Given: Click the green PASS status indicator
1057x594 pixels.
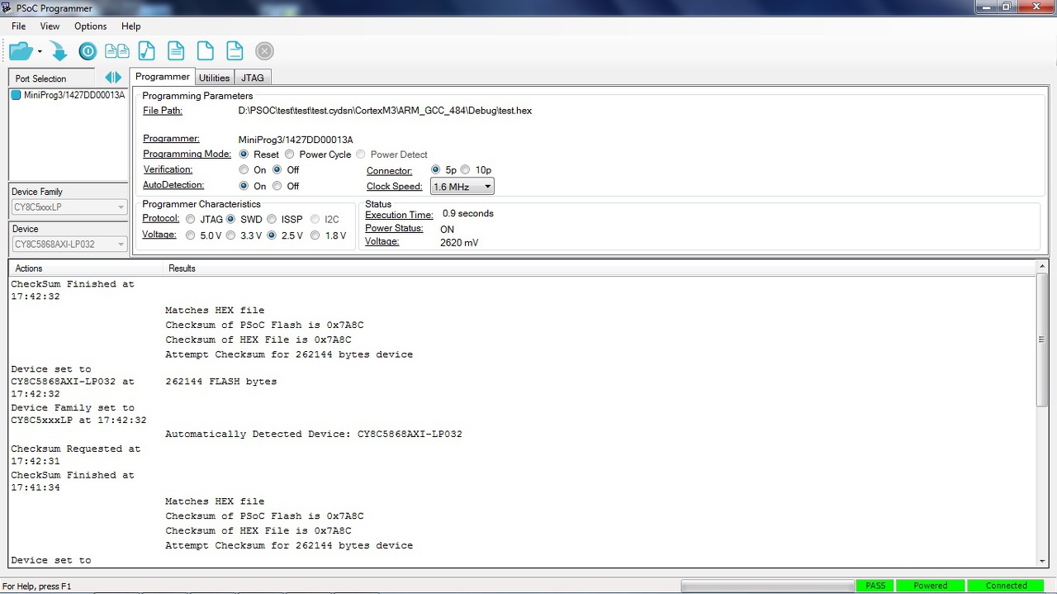Looking at the screenshot, I should pyautogui.click(x=875, y=586).
